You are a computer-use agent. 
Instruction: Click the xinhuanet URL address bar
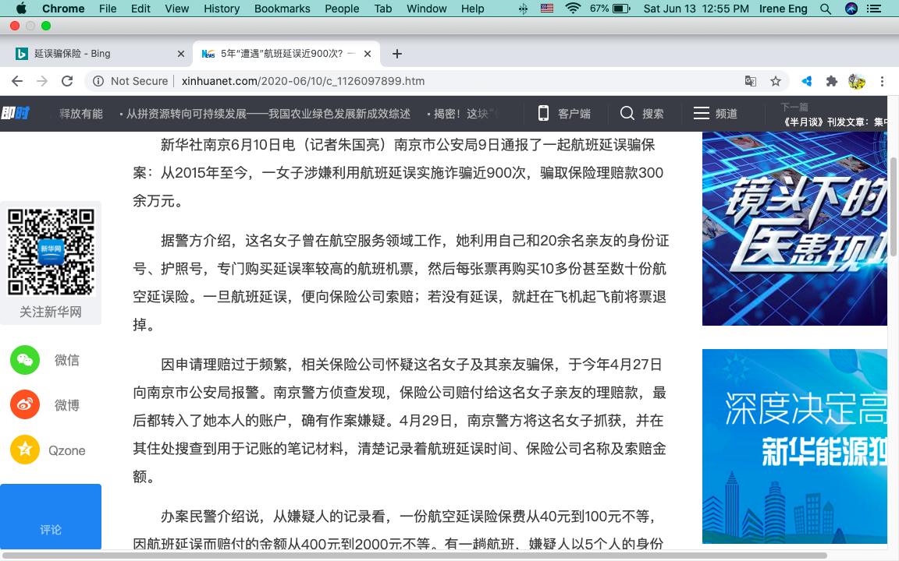pyautogui.click(x=421, y=81)
